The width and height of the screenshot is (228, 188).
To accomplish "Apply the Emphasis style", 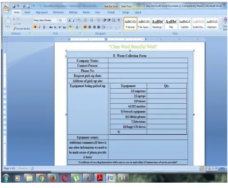I will pyautogui.click(x=212, y=24).
